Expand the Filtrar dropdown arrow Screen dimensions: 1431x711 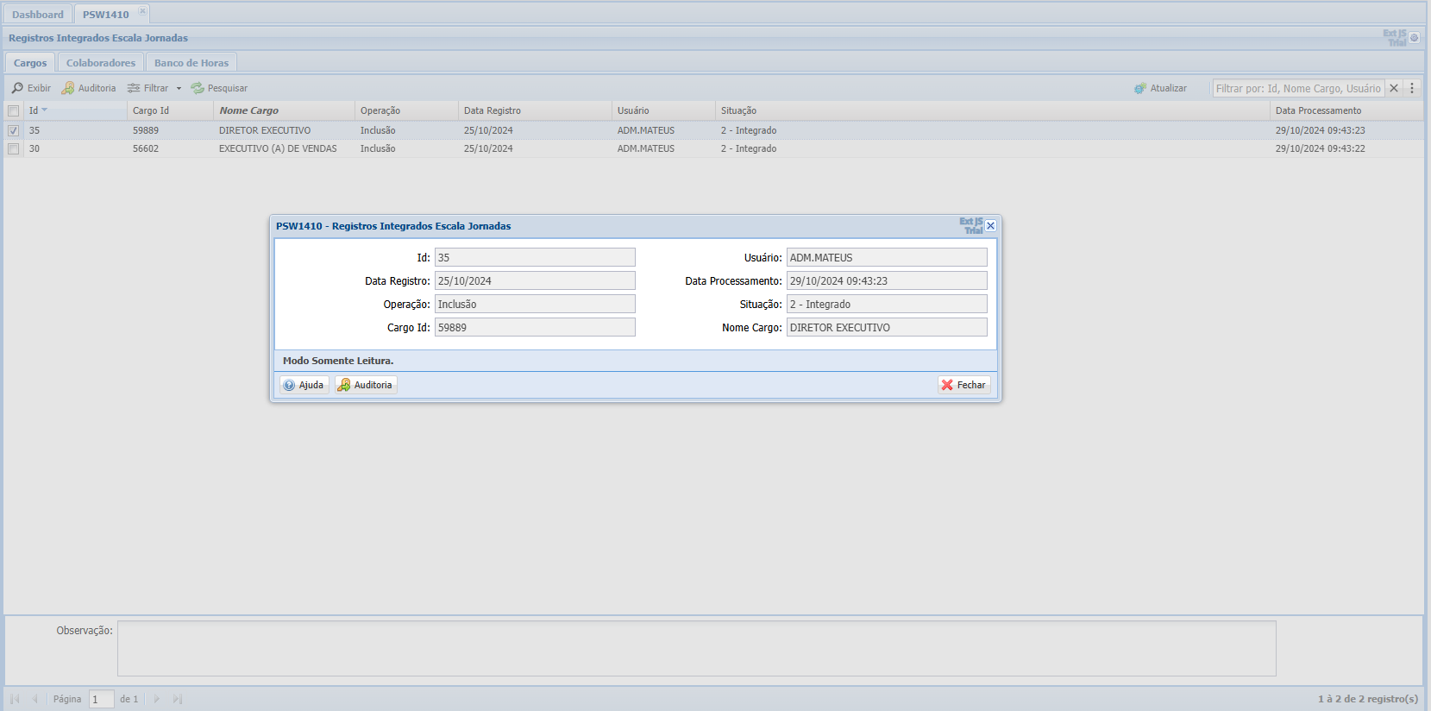(179, 88)
